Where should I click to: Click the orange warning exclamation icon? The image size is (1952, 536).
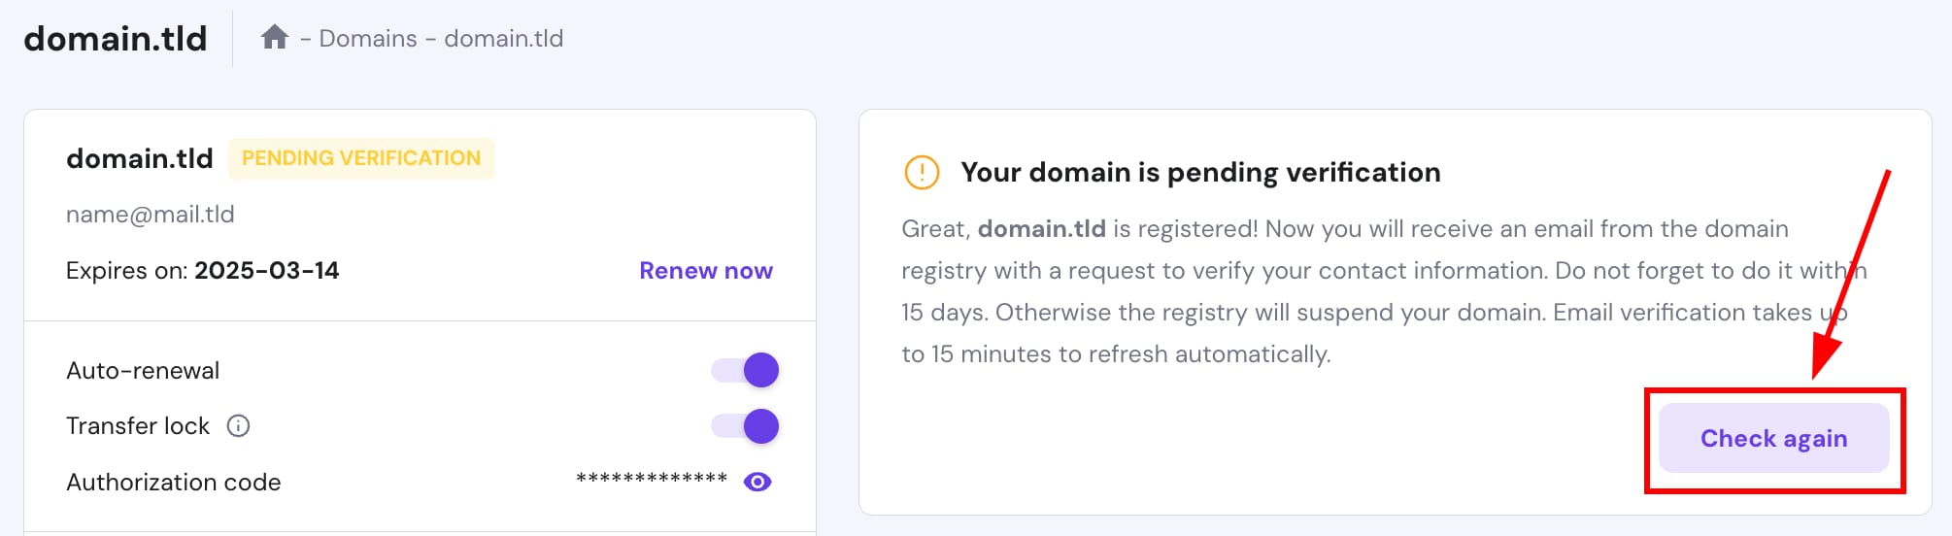[x=922, y=173]
